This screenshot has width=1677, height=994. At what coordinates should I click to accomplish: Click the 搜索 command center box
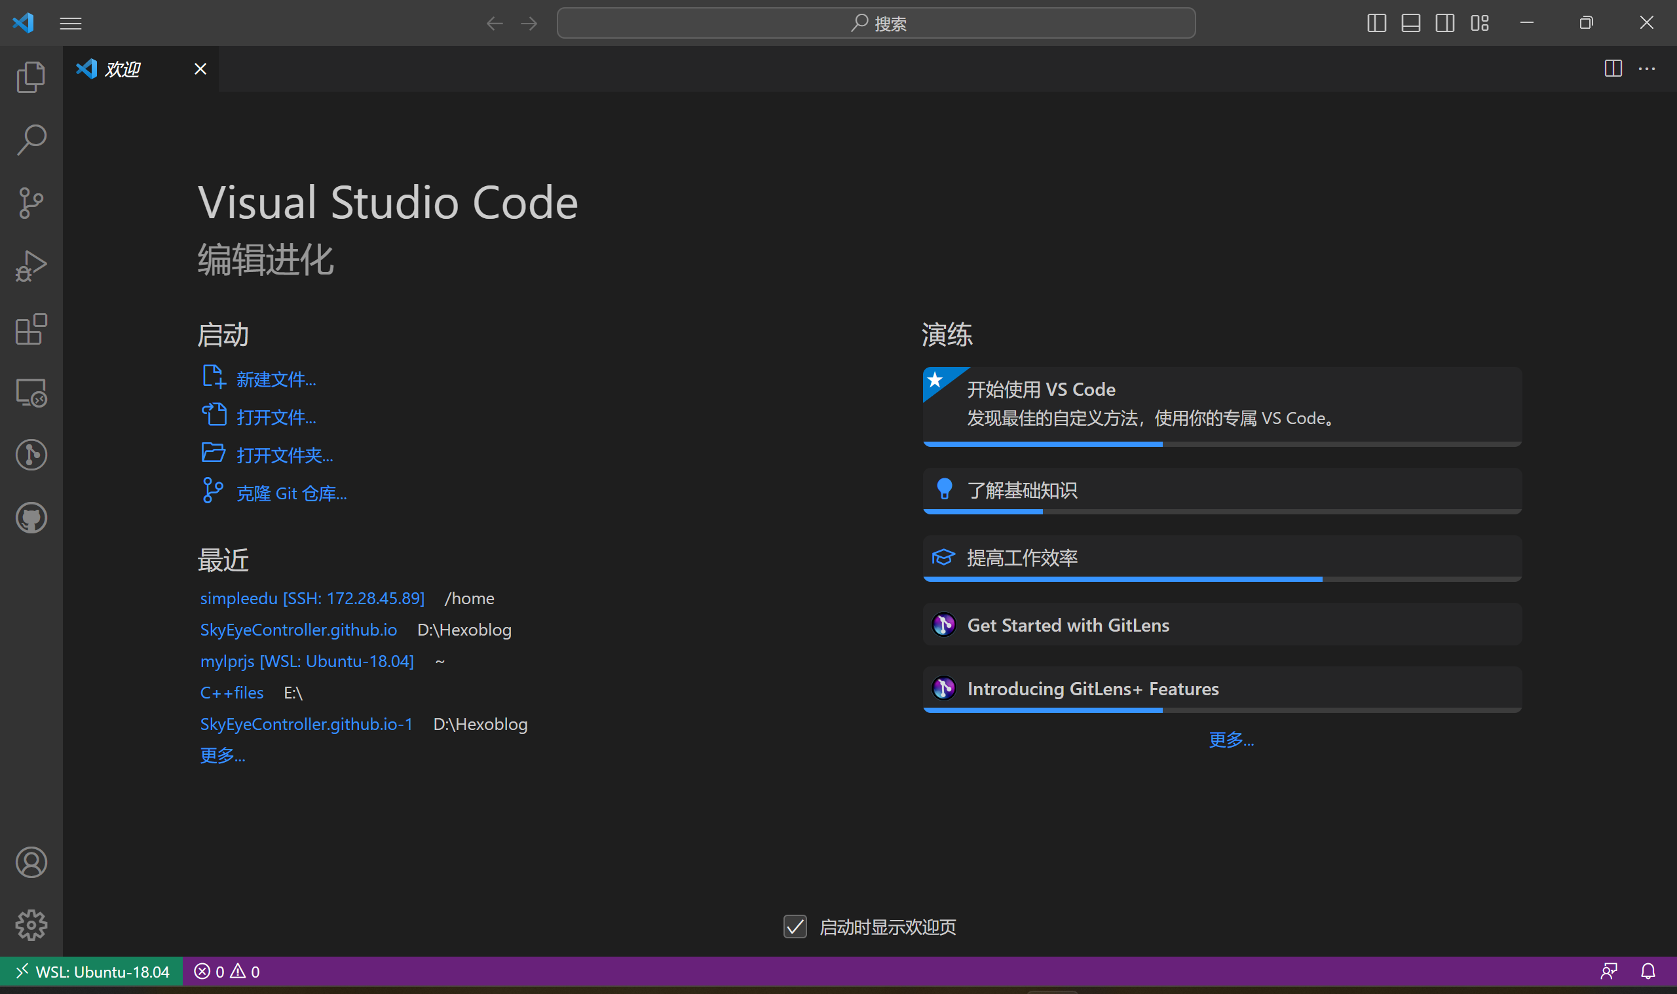pos(876,24)
